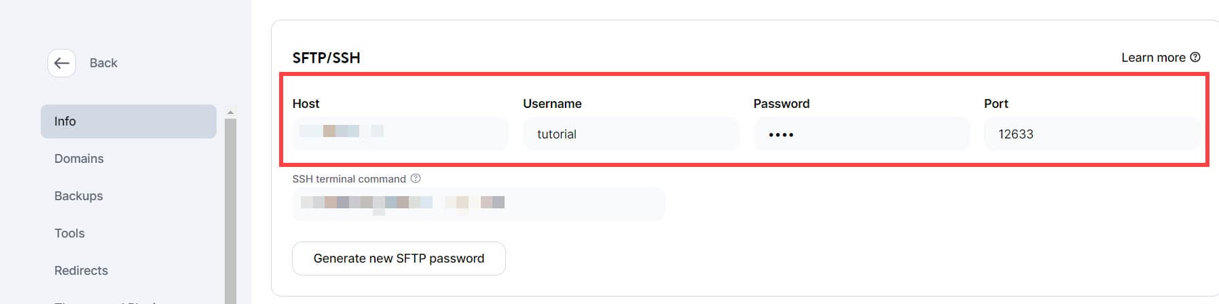The width and height of the screenshot is (1219, 304).
Task: Open the Learn more link
Action: 1153,58
